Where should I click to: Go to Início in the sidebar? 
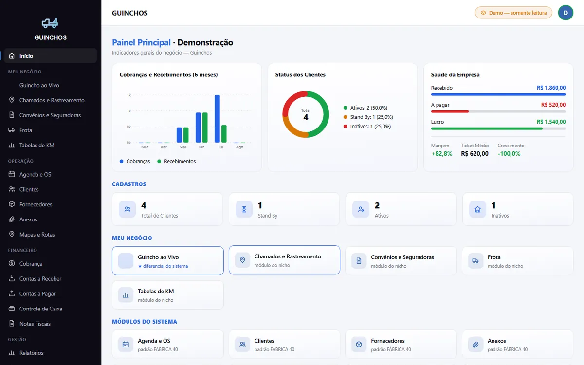coord(51,56)
